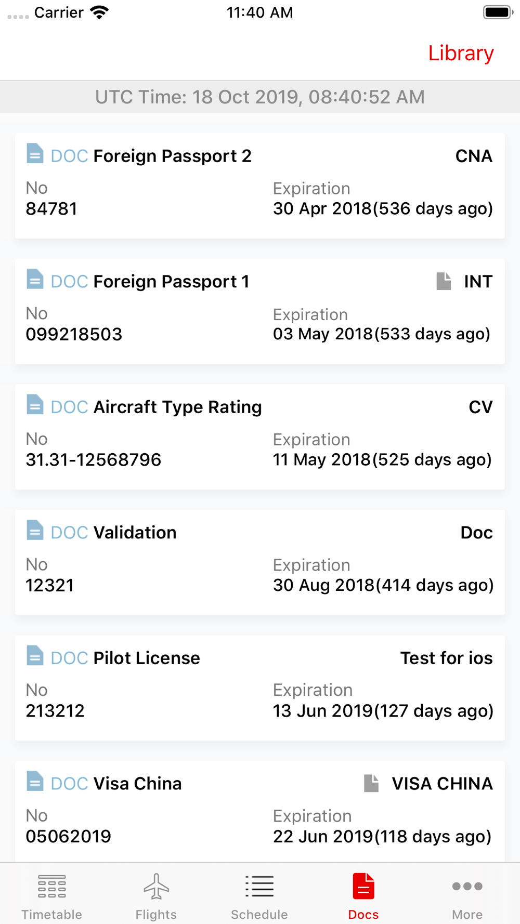The height and width of the screenshot is (924, 520).
Task: Tap the Foreign Passport 1 attachment icon
Action: 444,281
